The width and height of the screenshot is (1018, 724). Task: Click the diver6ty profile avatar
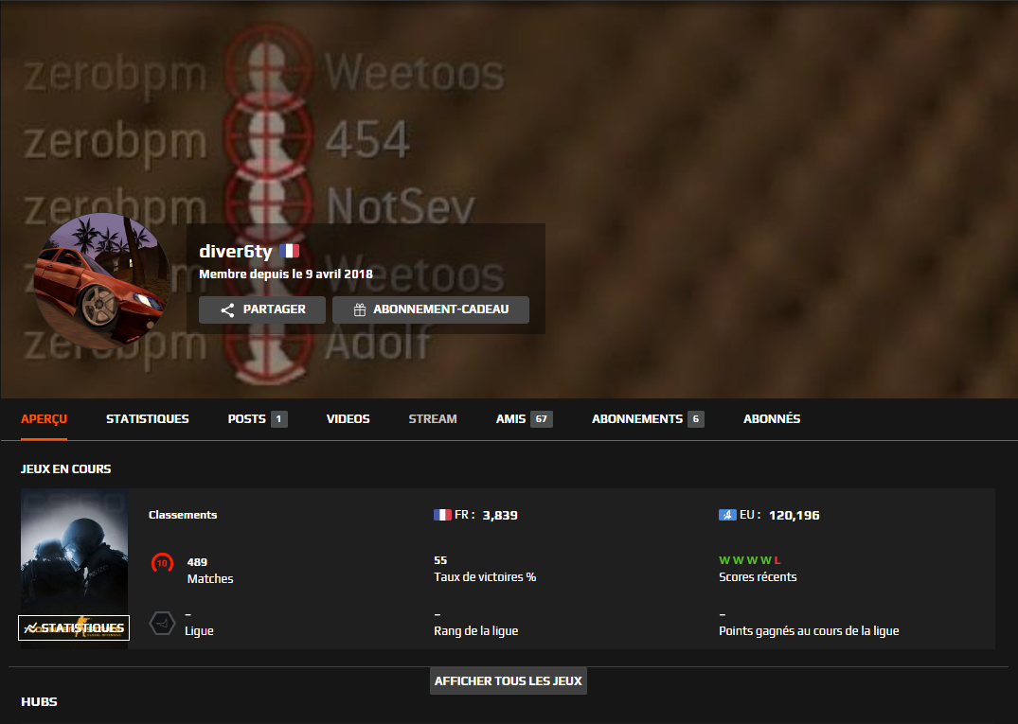102,281
